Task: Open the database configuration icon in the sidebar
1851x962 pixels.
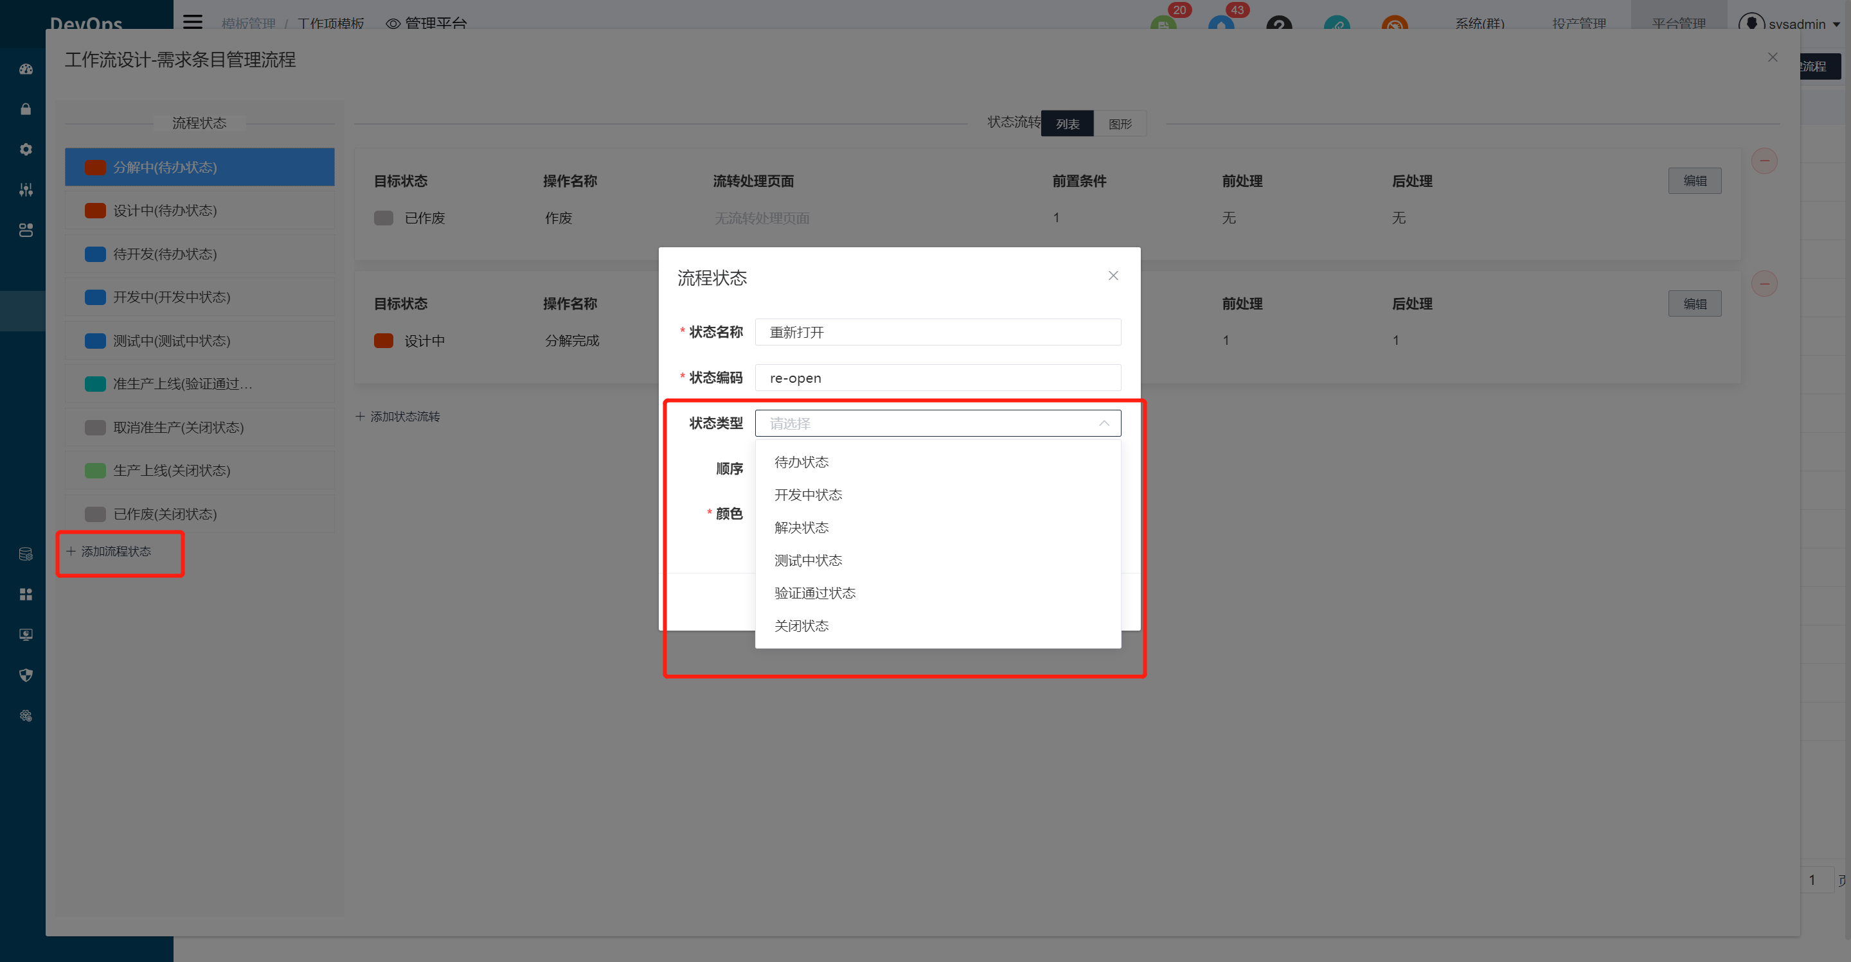Action: point(26,554)
